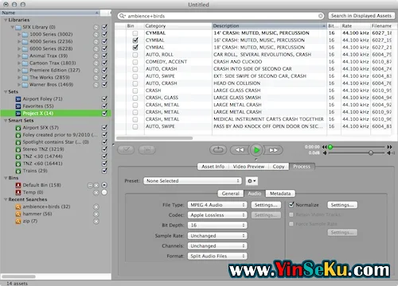The image size is (398, 286).
Task: Select the HEAD ON COLLISION asset row
Action: [253, 83]
